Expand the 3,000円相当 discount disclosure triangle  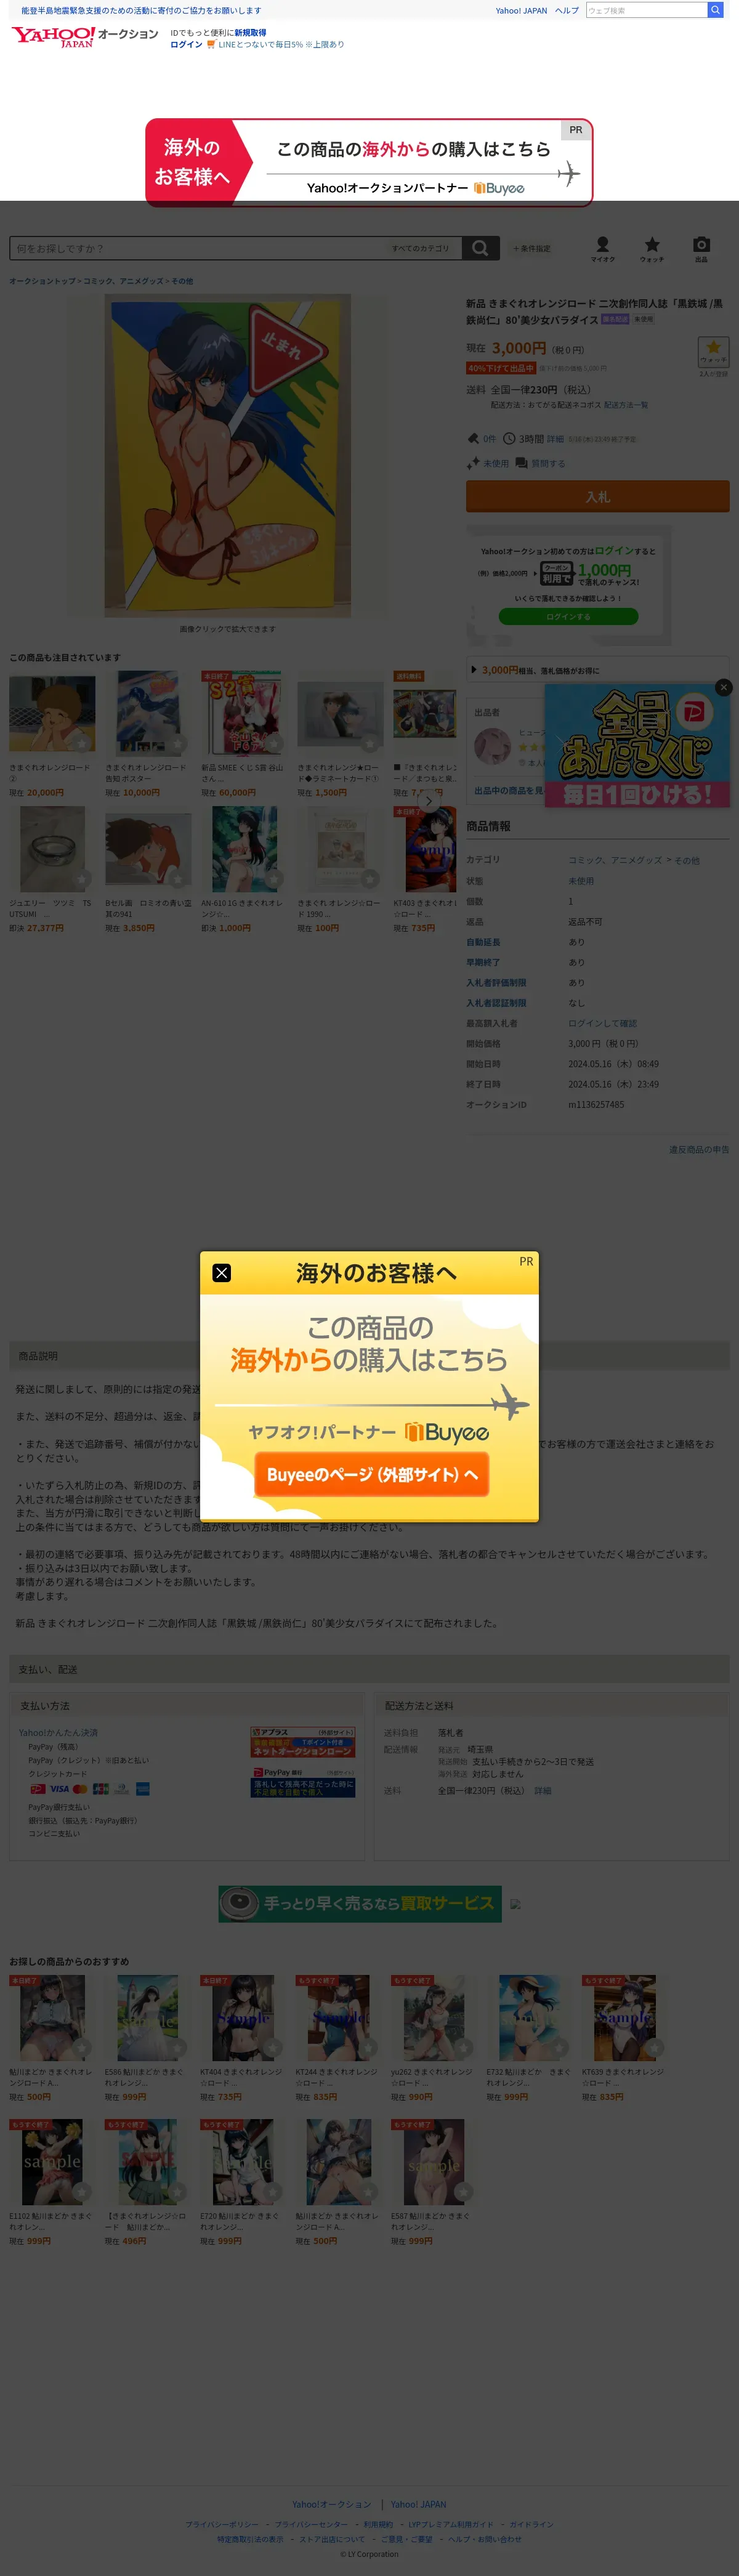point(474,670)
